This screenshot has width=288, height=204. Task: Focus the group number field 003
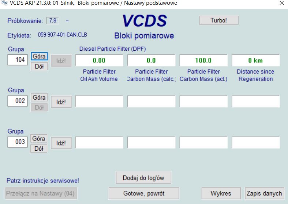tap(18, 142)
